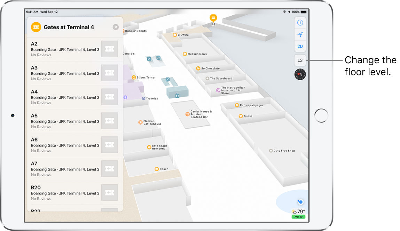Viewport: 400px width, 231px height.
Task: Select The Scoreboard marker
Action: tap(207, 79)
